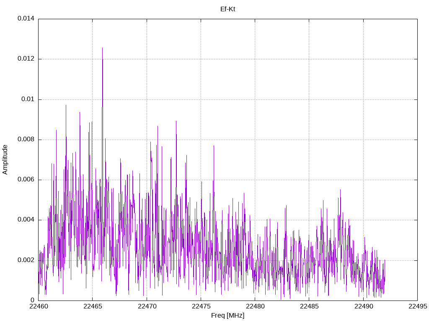Click the Freq [MHz] x-axis label

pyautogui.click(x=227, y=316)
